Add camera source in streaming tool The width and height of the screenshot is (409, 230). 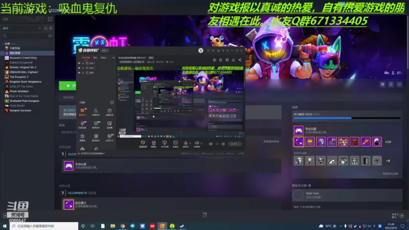(x=154, y=144)
